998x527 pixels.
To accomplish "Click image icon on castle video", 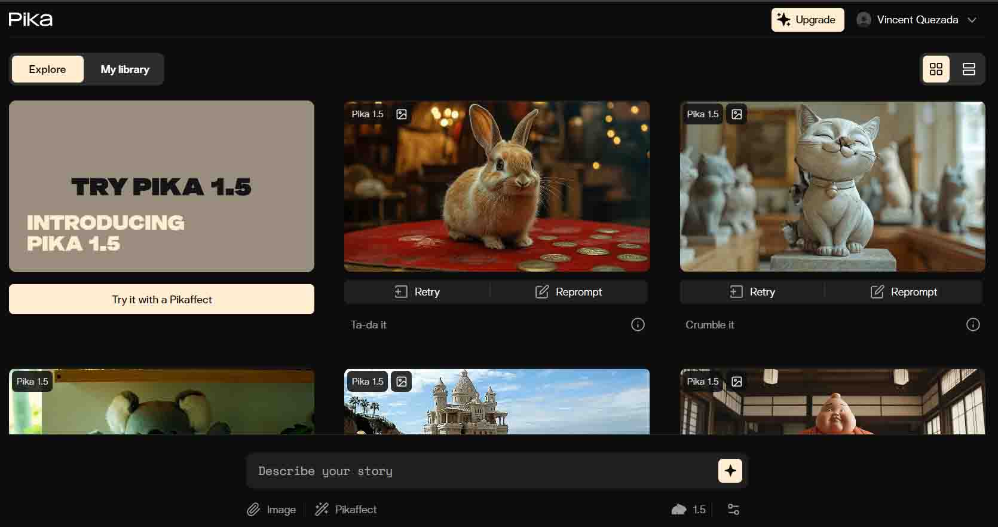I will [x=402, y=382].
